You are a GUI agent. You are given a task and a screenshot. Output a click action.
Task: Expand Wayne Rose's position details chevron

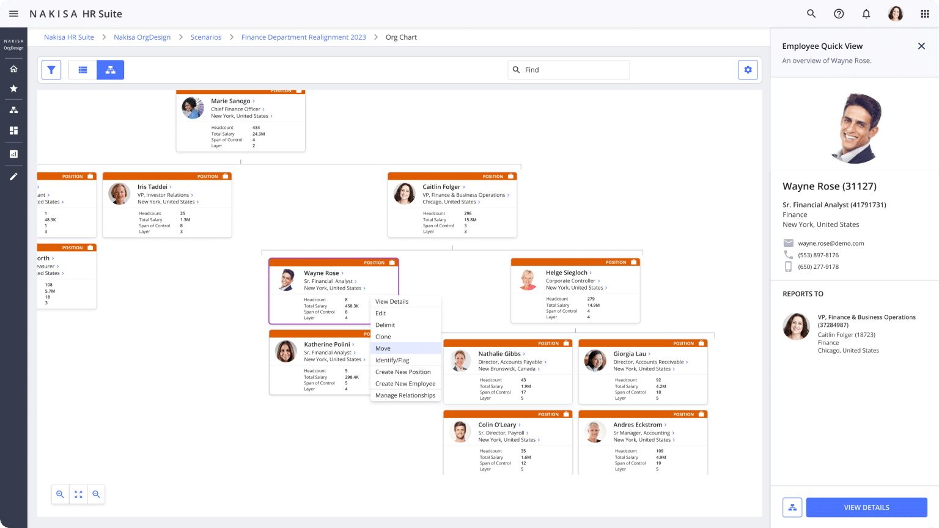pos(357,282)
